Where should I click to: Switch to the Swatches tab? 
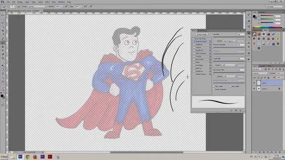tap(262, 12)
